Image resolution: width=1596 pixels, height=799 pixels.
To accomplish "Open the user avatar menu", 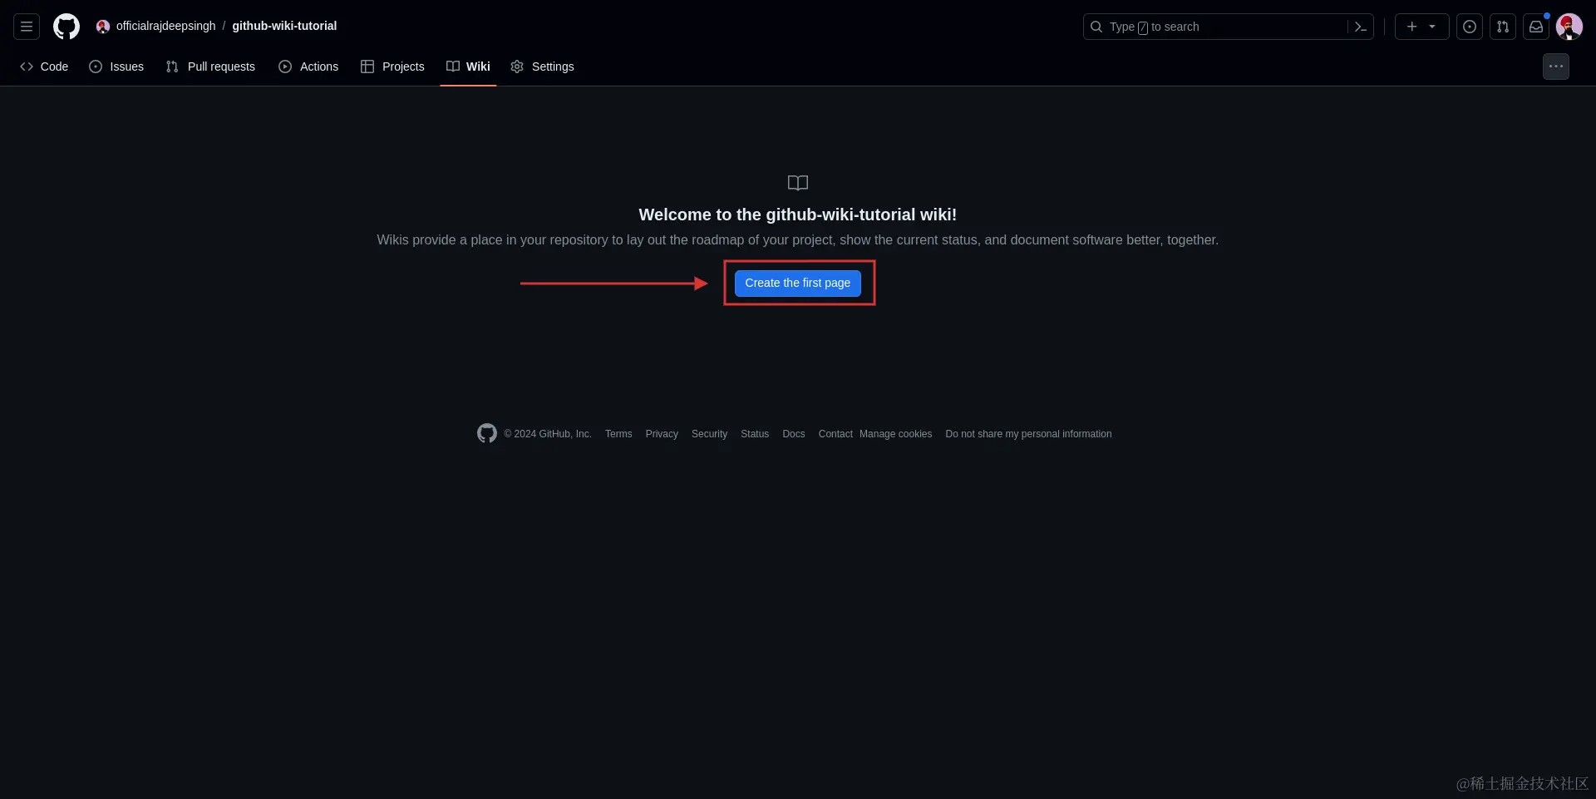I will [x=1569, y=27].
